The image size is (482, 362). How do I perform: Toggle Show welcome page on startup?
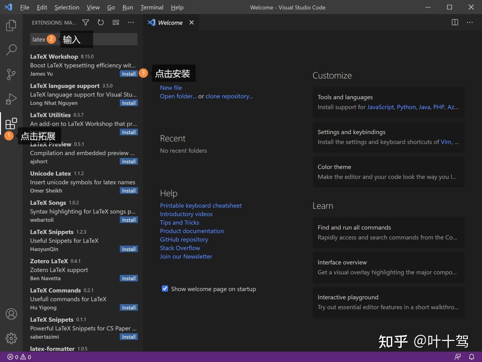pos(165,289)
